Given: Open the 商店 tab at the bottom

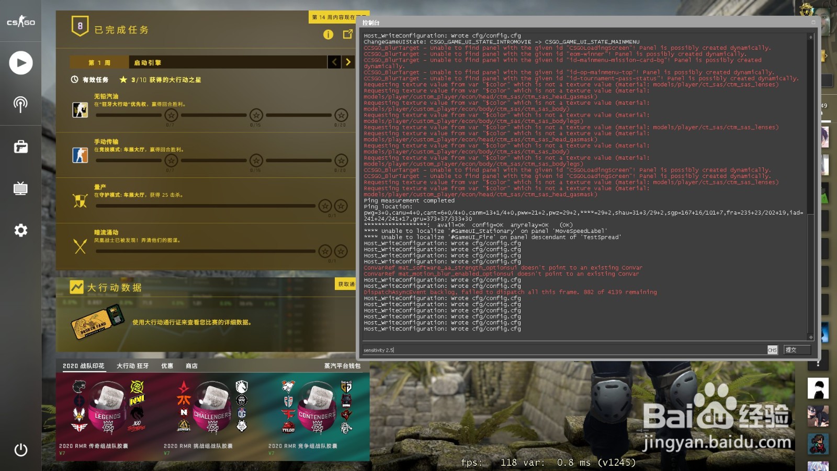Looking at the screenshot, I should coord(192,366).
